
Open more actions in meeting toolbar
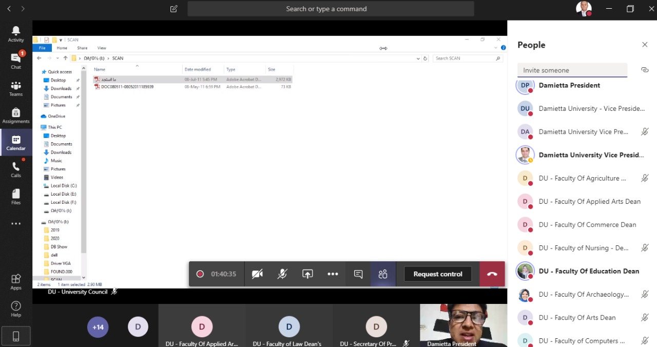pos(333,274)
